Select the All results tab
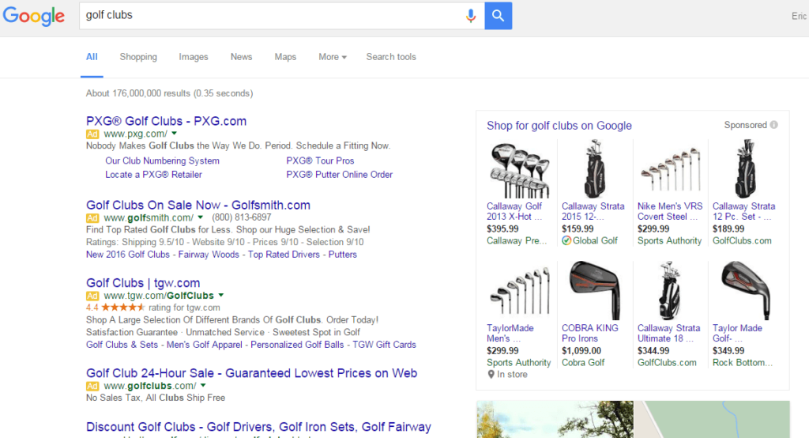Screen dimensions: 809x438 [92, 57]
